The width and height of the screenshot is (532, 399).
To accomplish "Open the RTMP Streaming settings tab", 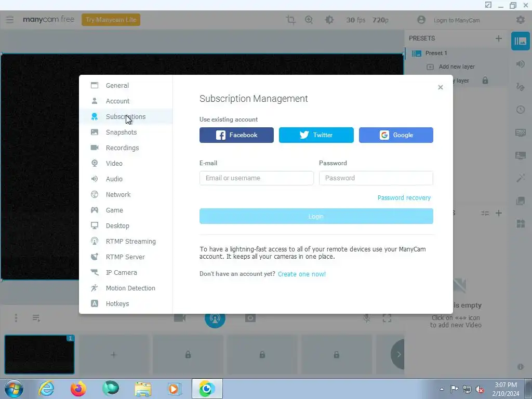I will coord(126,242).
